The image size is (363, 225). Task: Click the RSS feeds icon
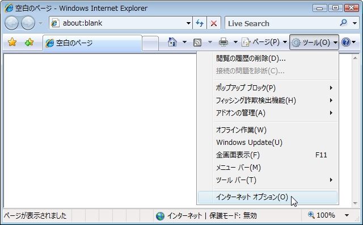click(197, 43)
